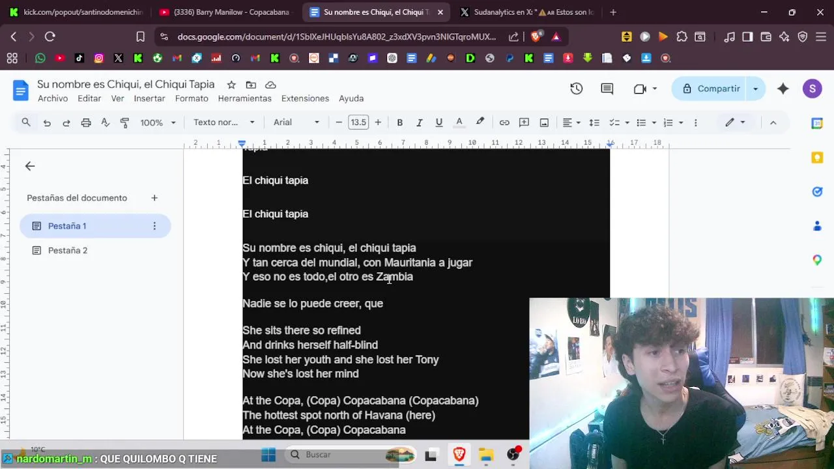Open Google Keep side panel
The width and height of the screenshot is (834, 469).
pyautogui.click(x=817, y=158)
